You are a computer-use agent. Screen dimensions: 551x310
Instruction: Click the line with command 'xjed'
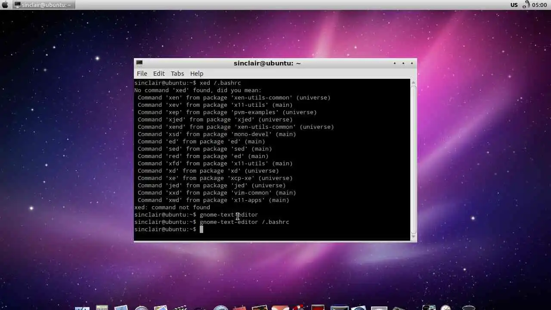[x=215, y=119]
